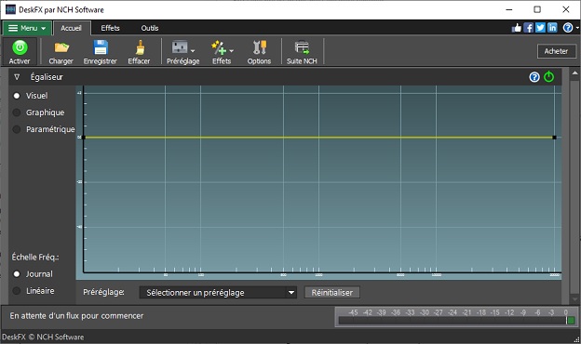Screen dimensions: 581x344
Task: Open the Suite NCH icon
Action: (x=302, y=47)
